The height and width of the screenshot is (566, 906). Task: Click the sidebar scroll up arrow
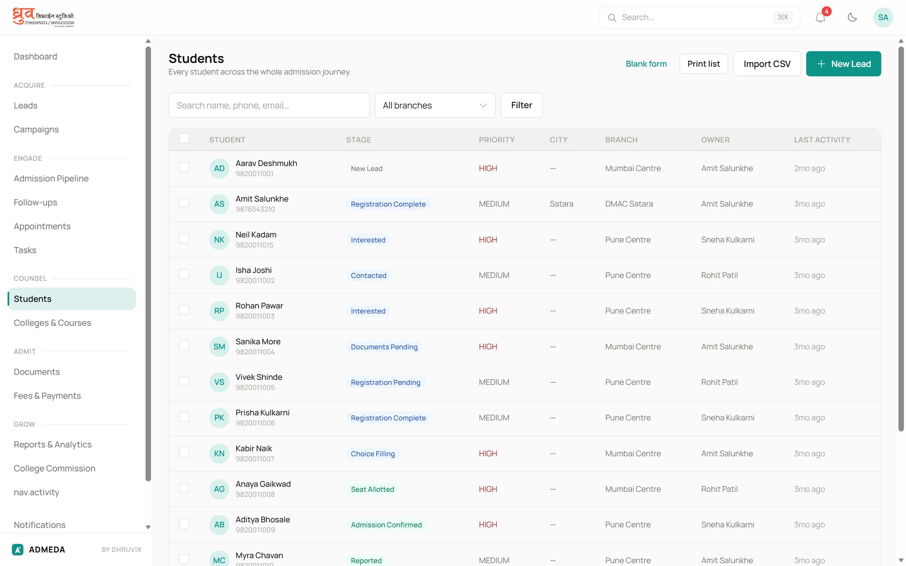point(148,41)
